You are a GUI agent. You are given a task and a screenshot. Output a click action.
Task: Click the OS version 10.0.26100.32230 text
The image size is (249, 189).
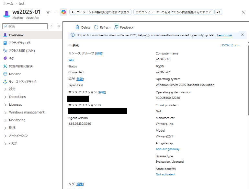point(168,98)
